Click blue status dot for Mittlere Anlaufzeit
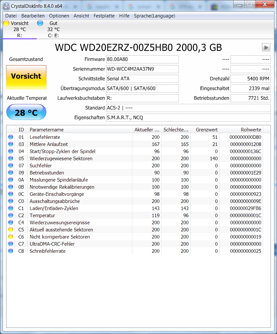 coord(11,144)
